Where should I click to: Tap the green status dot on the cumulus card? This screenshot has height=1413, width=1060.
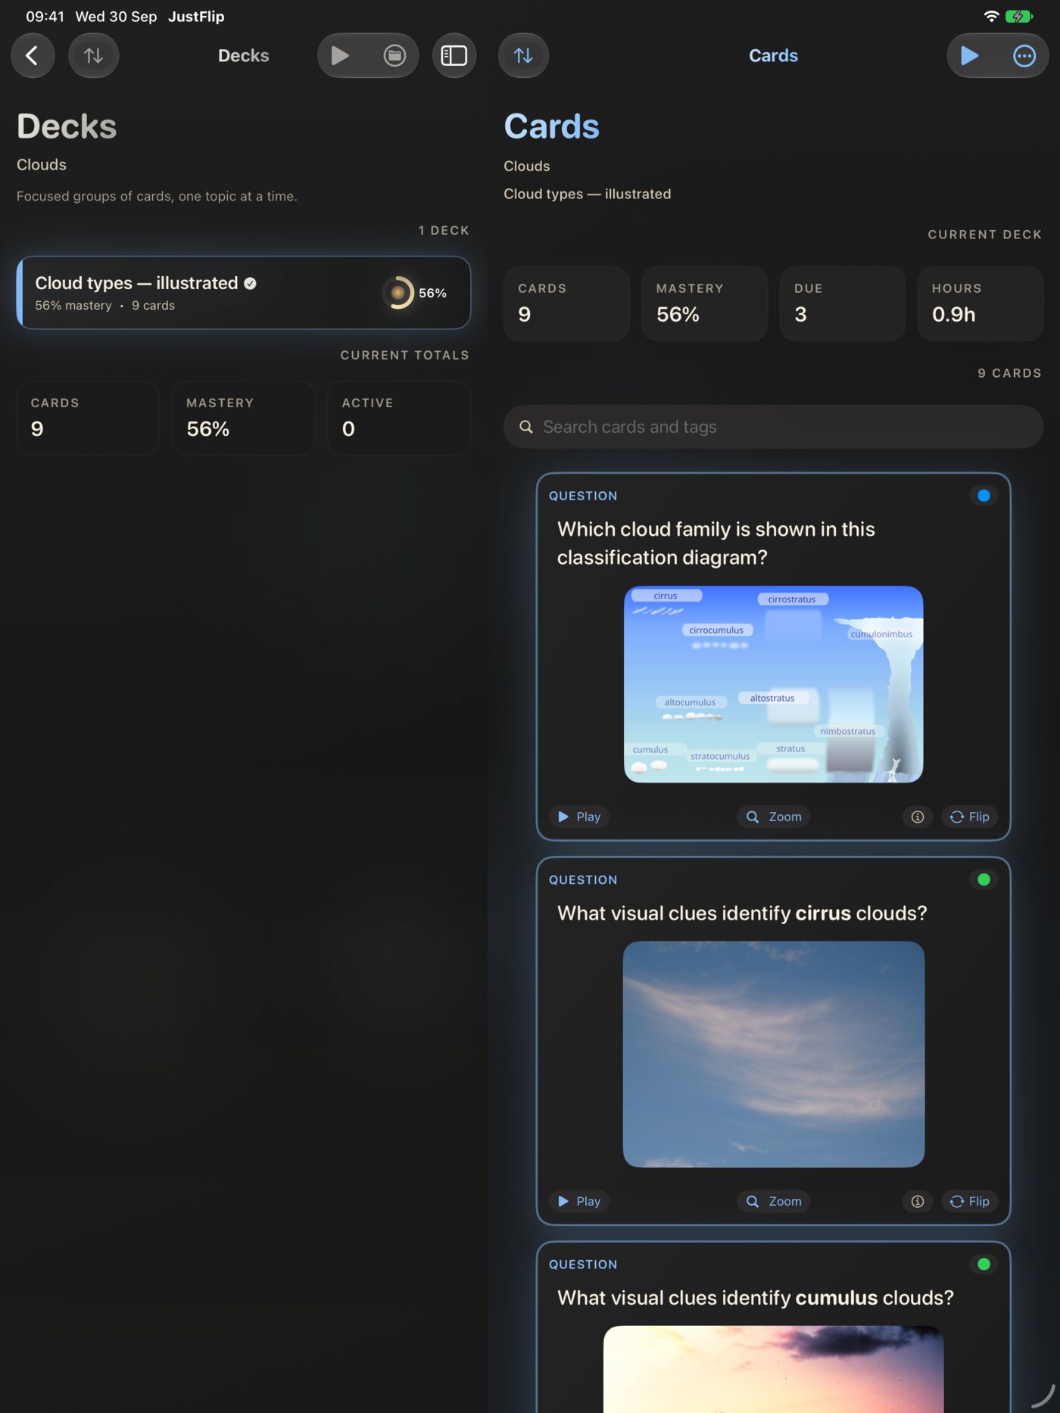coord(984,1264)
